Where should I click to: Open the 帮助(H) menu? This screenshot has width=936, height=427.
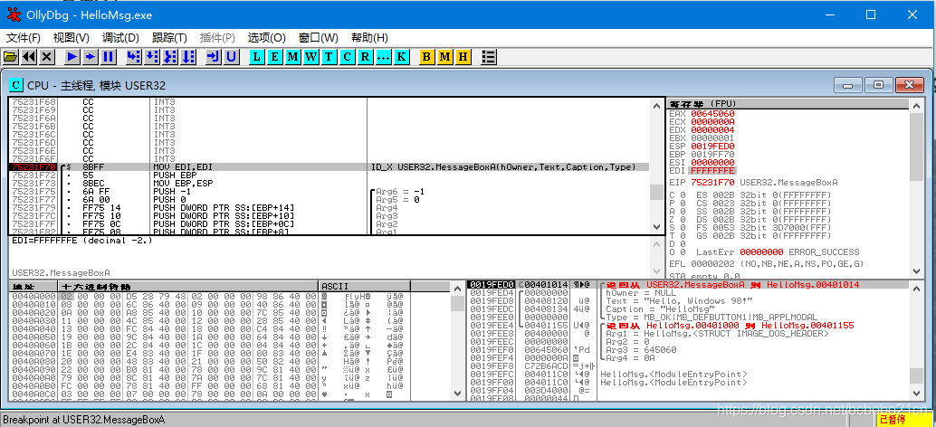369,38
